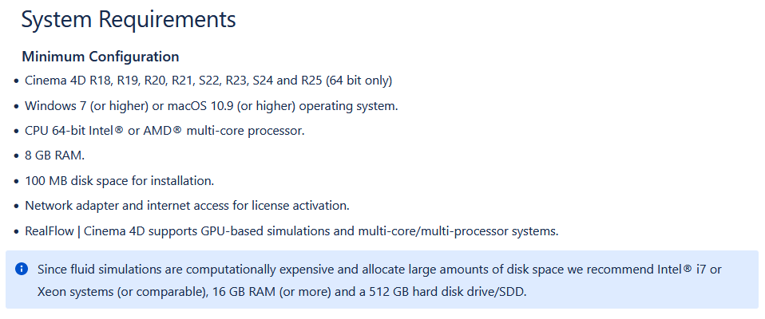
Task: Click the 'AMD®' text in CPU line
Action: coord(162,131)
